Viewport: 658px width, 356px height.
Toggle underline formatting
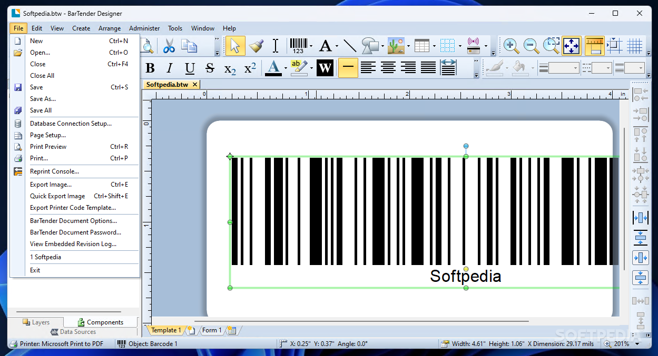pyautogui.click(x=190, y=68)
